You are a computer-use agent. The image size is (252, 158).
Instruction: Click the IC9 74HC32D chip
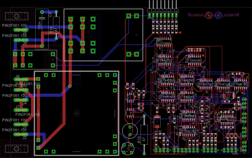tap(165, 61)
